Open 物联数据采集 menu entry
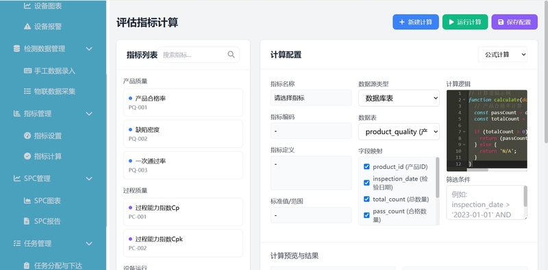 [55, 92]
